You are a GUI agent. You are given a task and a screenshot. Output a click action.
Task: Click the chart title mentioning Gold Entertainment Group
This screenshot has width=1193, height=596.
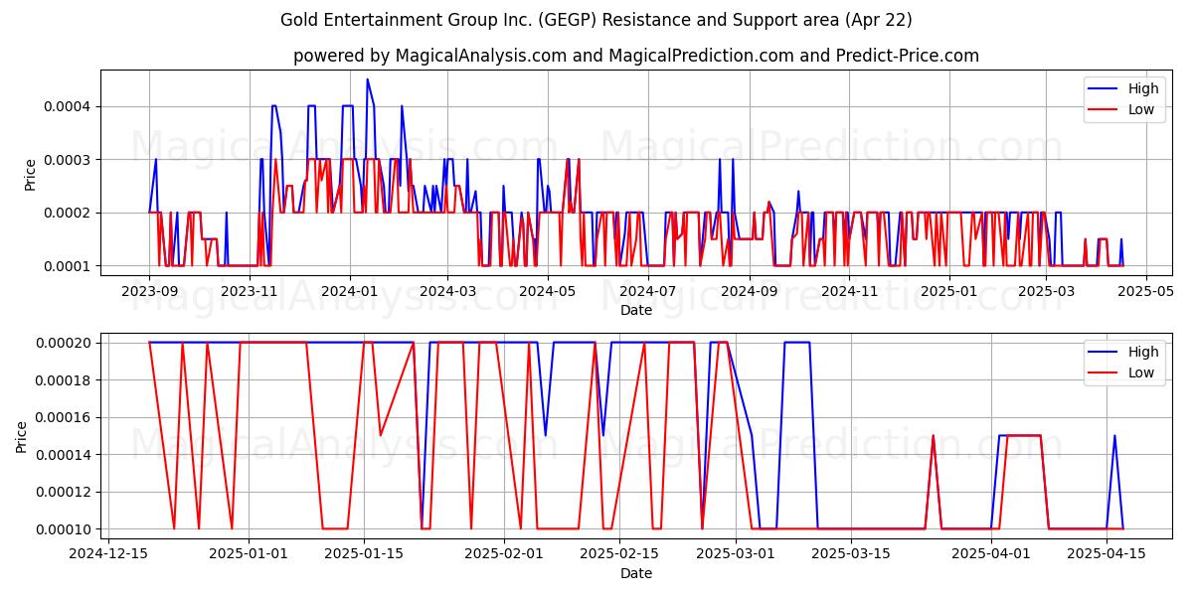(596, 20)
